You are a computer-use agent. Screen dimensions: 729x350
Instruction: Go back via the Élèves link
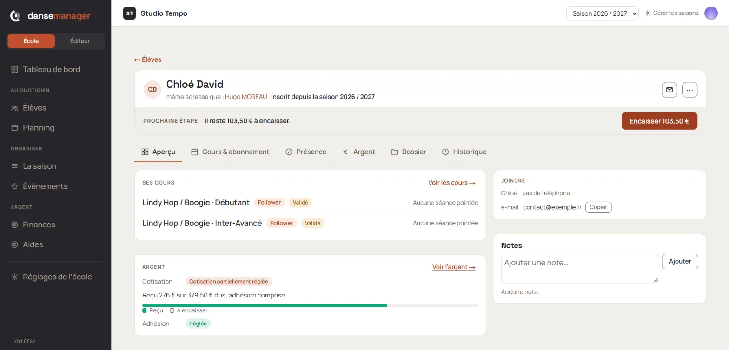(x=148, y=59)
